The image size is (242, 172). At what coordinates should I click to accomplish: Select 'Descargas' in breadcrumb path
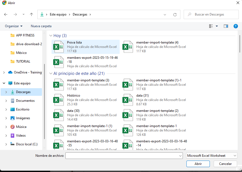tap(80, 14)
